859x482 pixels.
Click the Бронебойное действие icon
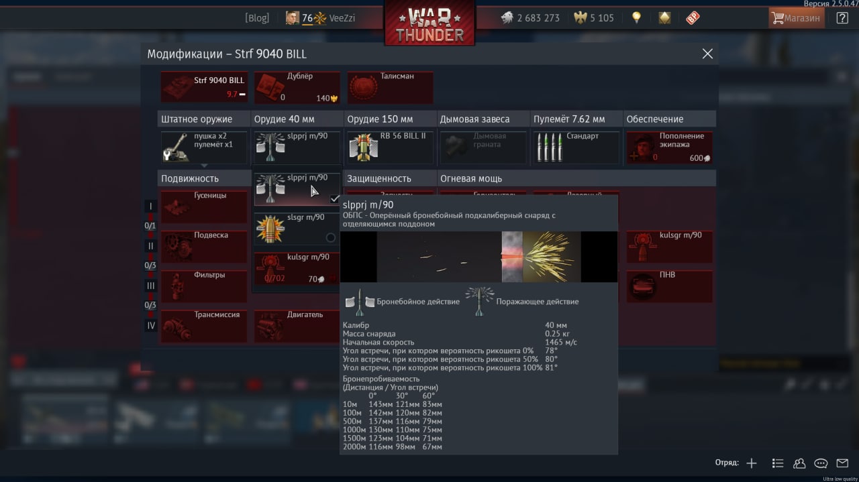(x=359, y=302)
